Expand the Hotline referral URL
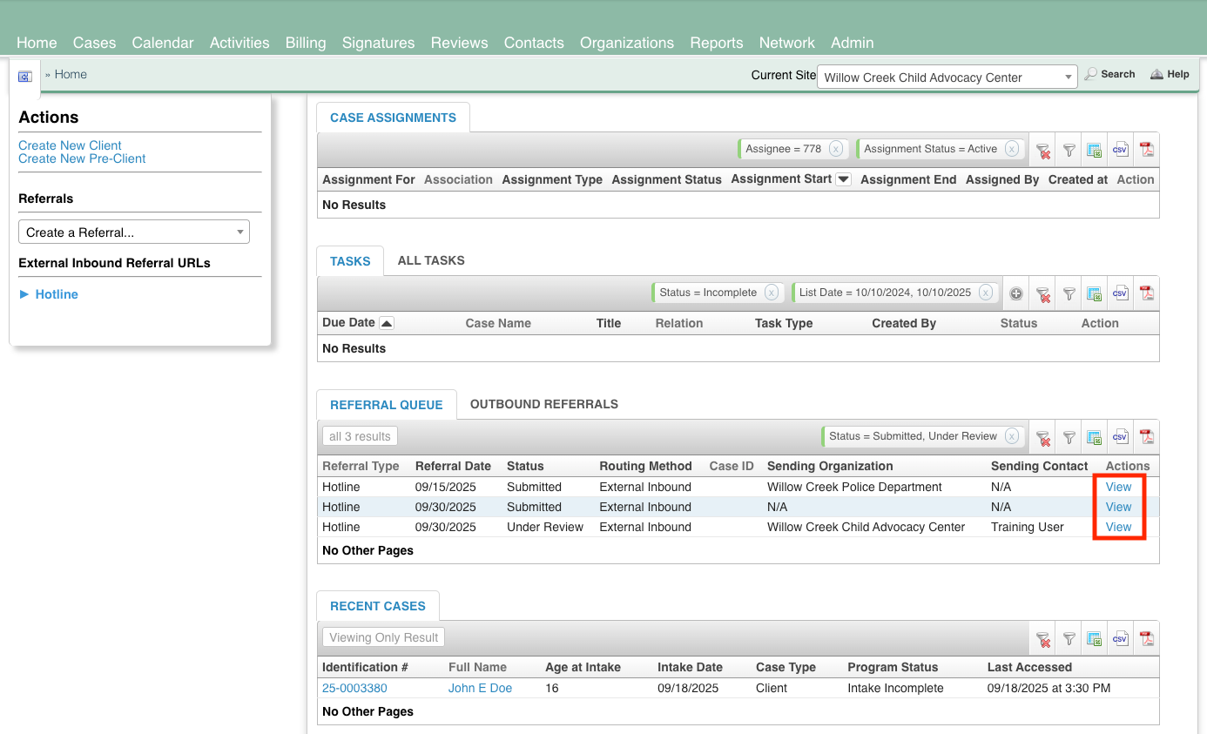 pyautogui.click(x=49, y=294)
